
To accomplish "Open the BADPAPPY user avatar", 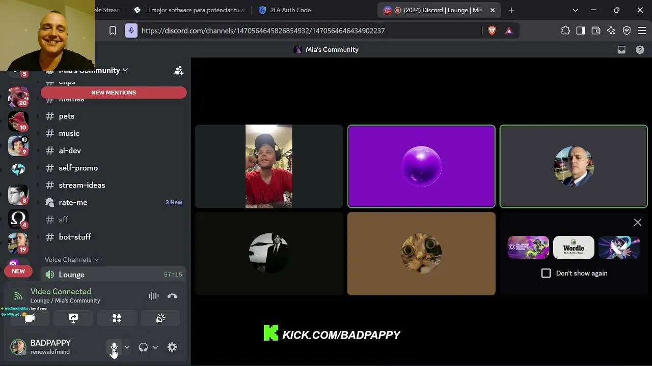I will 18,347.
